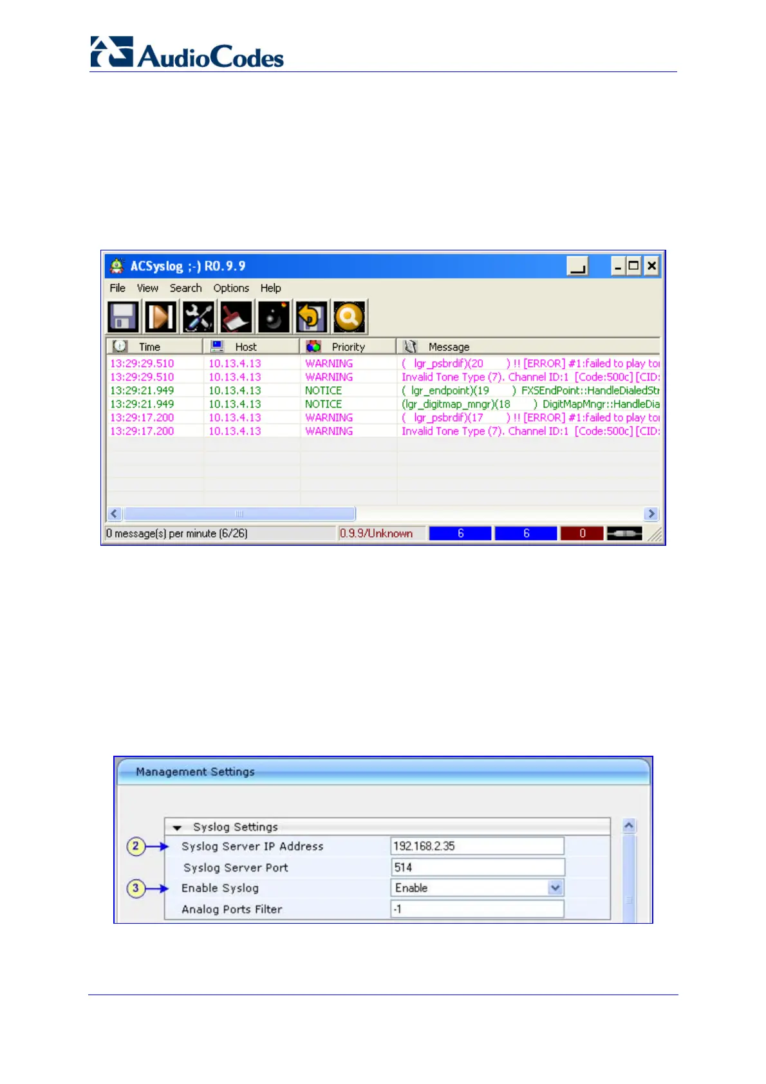This screenshot has width=766, height=1084.
Task: Click the messages per minute status text
Action: (176, 533)
